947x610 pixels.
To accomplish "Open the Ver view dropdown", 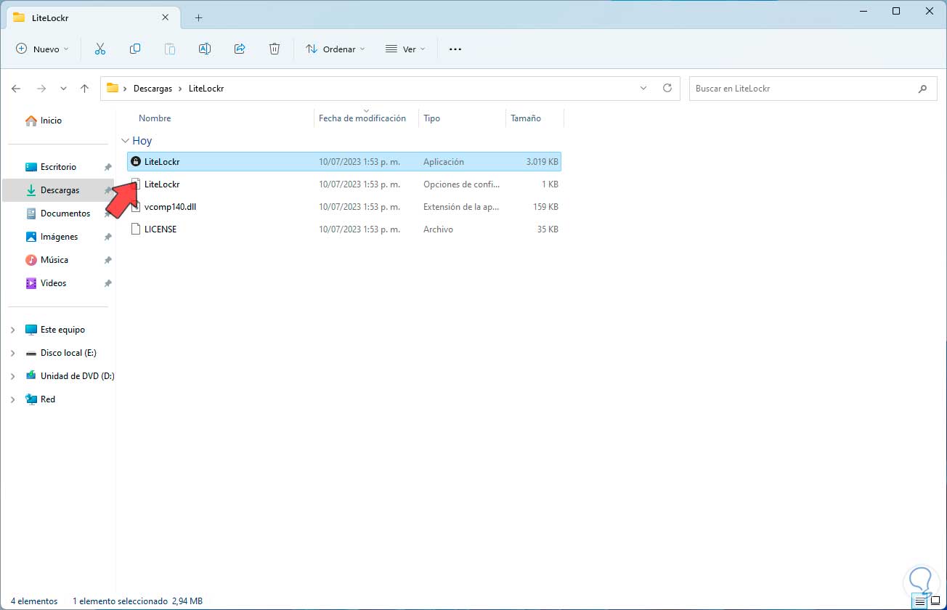I will click(x=405, y=49).
